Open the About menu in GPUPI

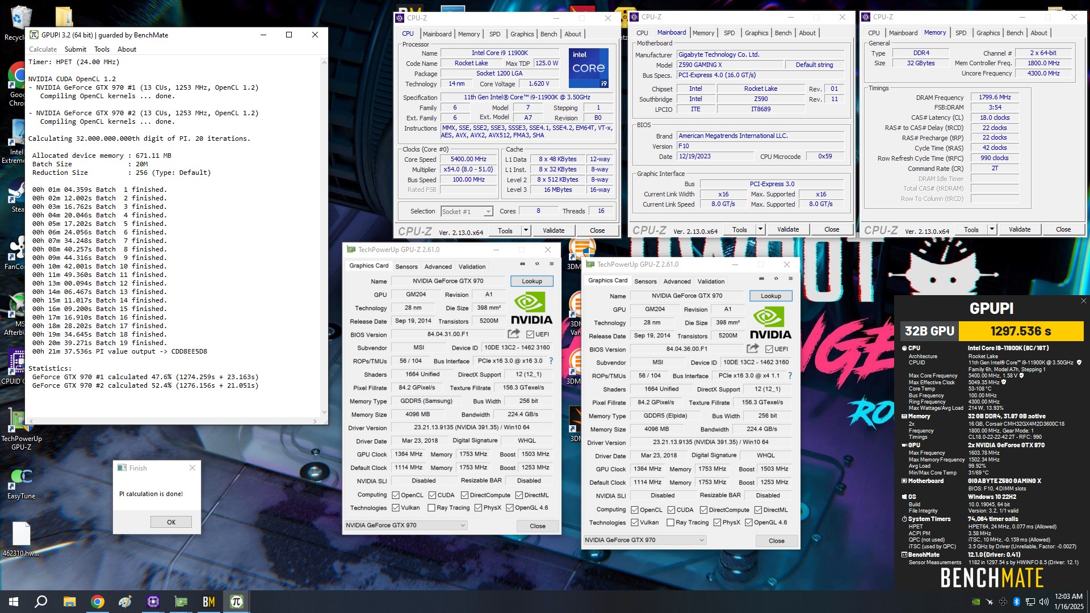[127, 49]
